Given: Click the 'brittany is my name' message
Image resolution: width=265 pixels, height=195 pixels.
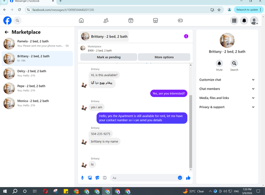Looking at the screenshot, I should point(104,141).
